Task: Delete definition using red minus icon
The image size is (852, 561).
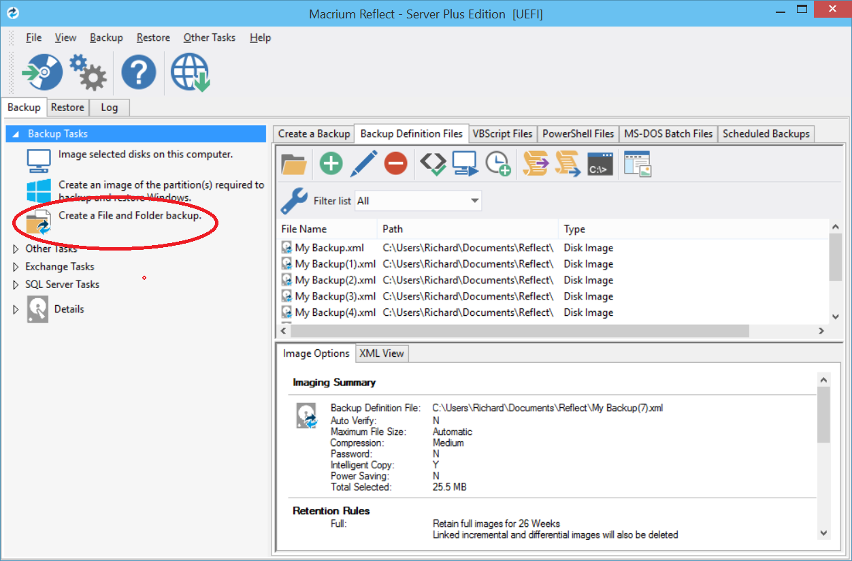Action: [x=395, y=163]
